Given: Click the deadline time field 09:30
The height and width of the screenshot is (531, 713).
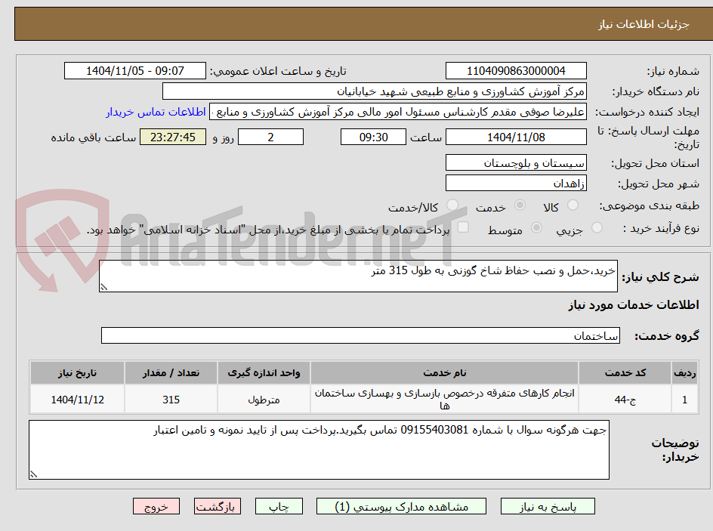Looking at the screenshot, I should (x=373, y=137).
